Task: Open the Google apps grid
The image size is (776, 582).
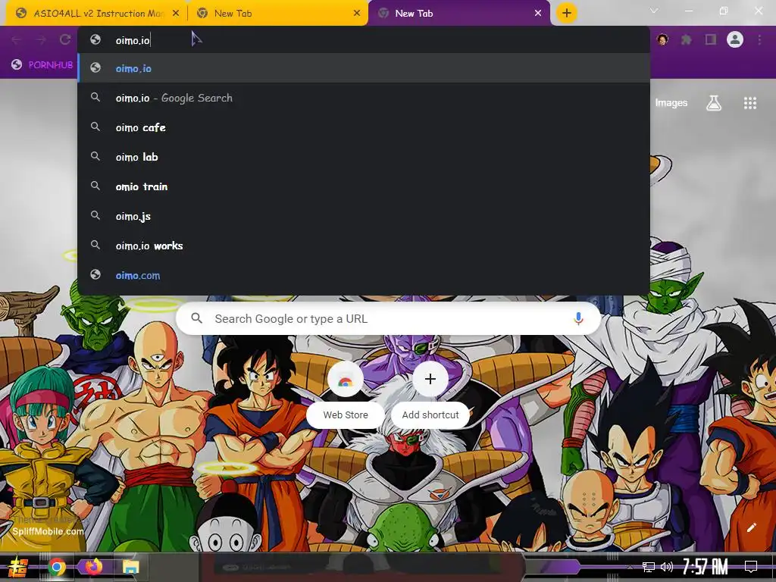Action: click(x=749, y=103)
